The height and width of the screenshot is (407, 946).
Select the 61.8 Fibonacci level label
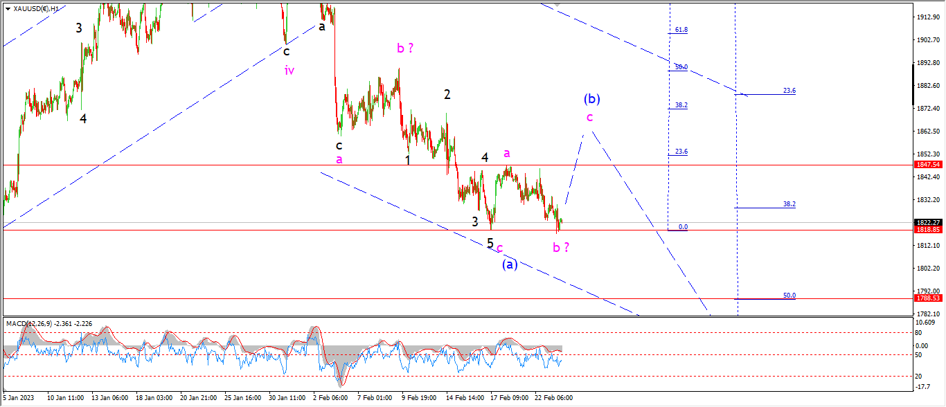click(681, 30)
